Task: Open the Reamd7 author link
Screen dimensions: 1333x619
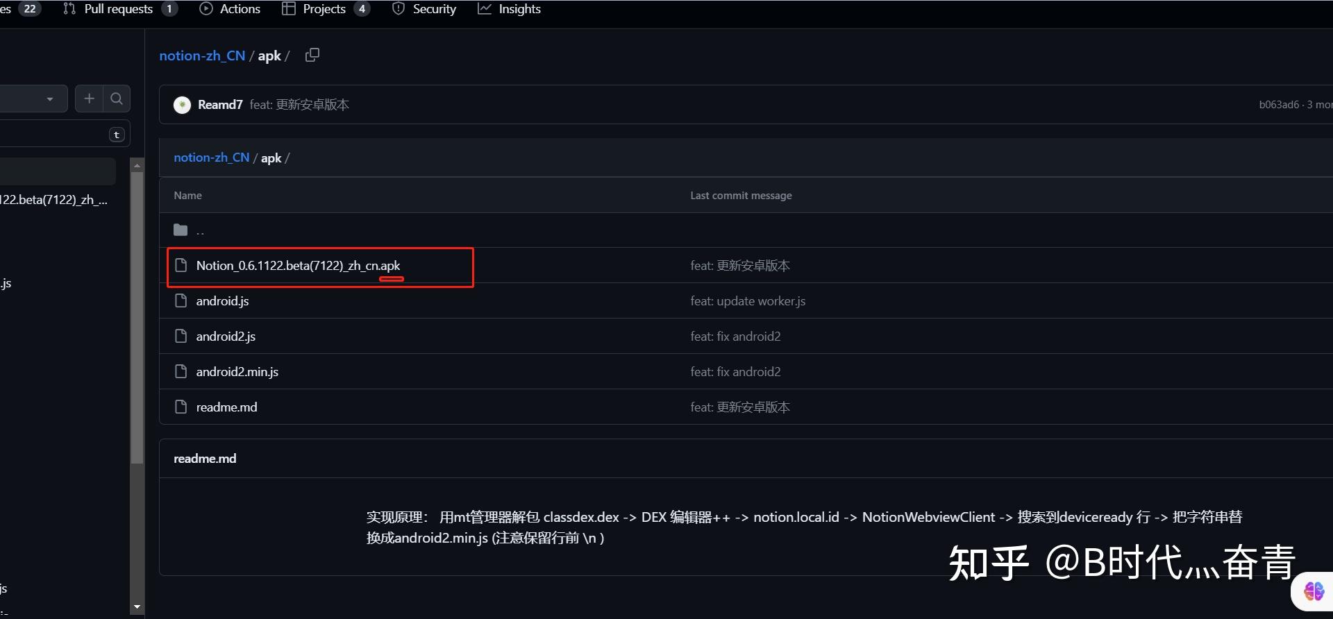Action: coord(220,105)
